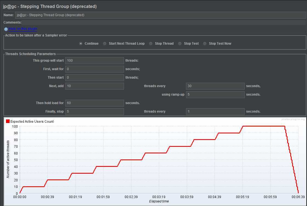Edit the 'Finally, stop' threads field
307x206 pixels.
pyautogui.click(x=94, y=111)
